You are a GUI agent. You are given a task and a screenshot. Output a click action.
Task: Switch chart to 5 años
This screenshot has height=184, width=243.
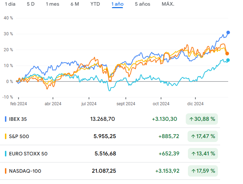142,4
